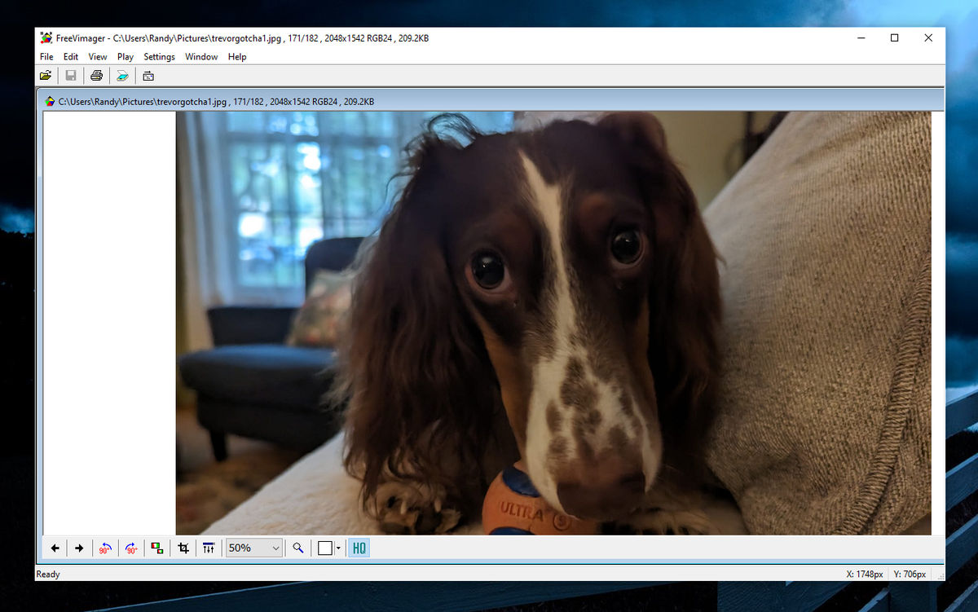Click the toolbar icon right of the scanner
This screenshot has width=978, height=612.
[148, 76]
